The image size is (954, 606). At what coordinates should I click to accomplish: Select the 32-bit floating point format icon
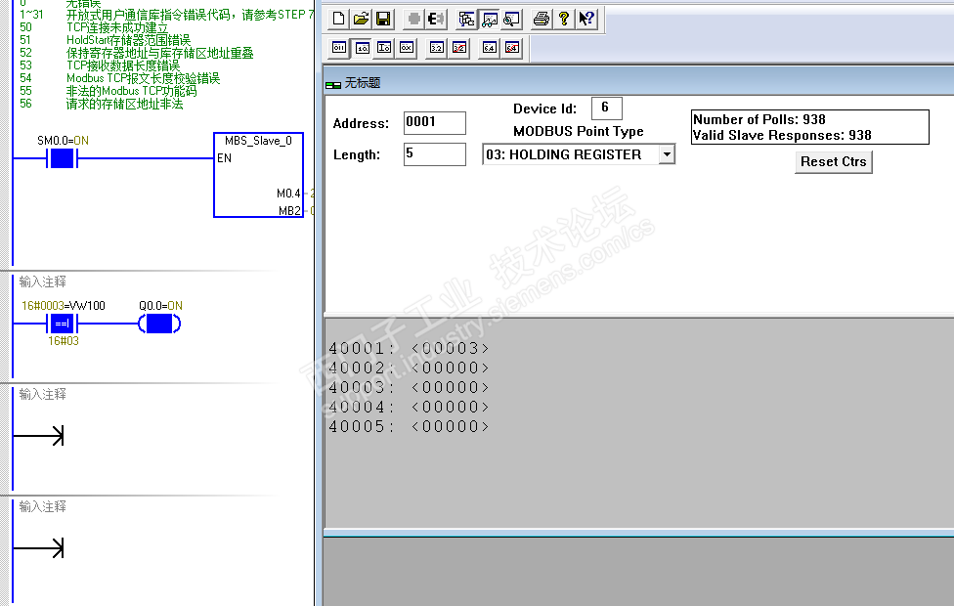coord(436,48)
